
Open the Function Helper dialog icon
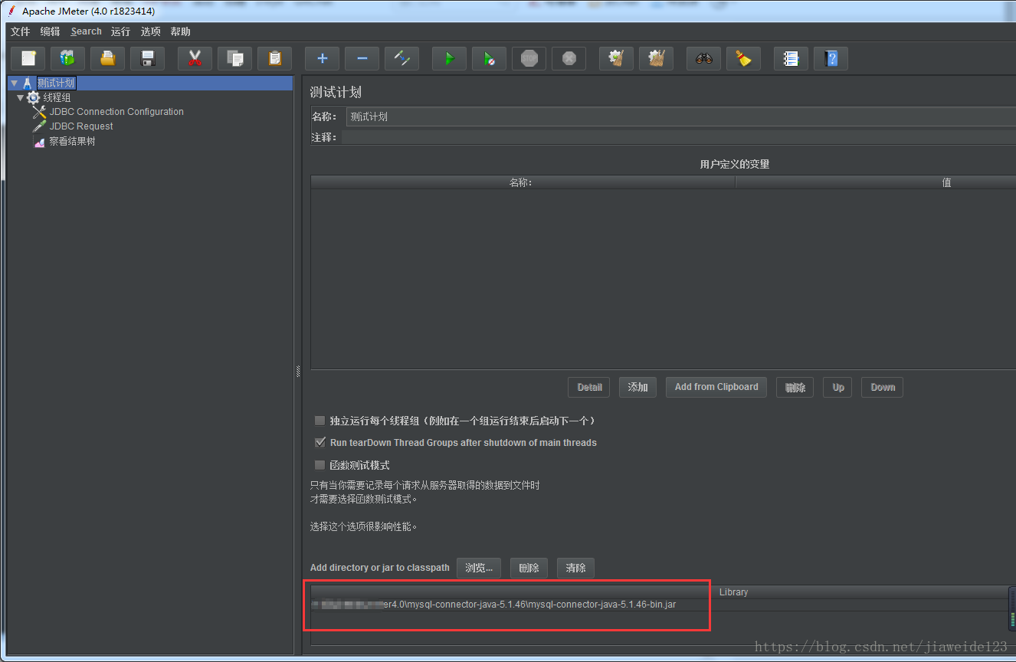coord(791,58)
